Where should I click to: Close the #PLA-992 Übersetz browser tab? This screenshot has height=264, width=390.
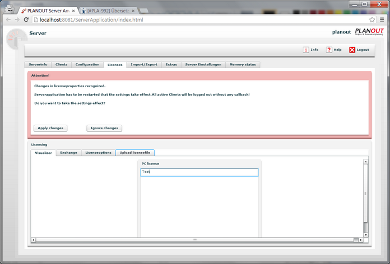pyautogui.click(x=133, y=11)
